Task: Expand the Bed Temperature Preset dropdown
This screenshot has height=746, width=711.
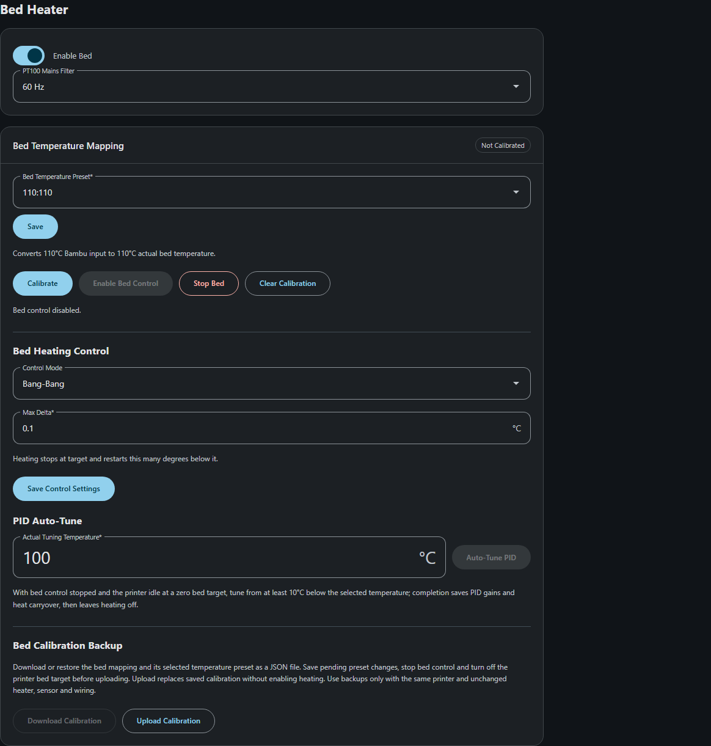Action: (x=271, y=192)
